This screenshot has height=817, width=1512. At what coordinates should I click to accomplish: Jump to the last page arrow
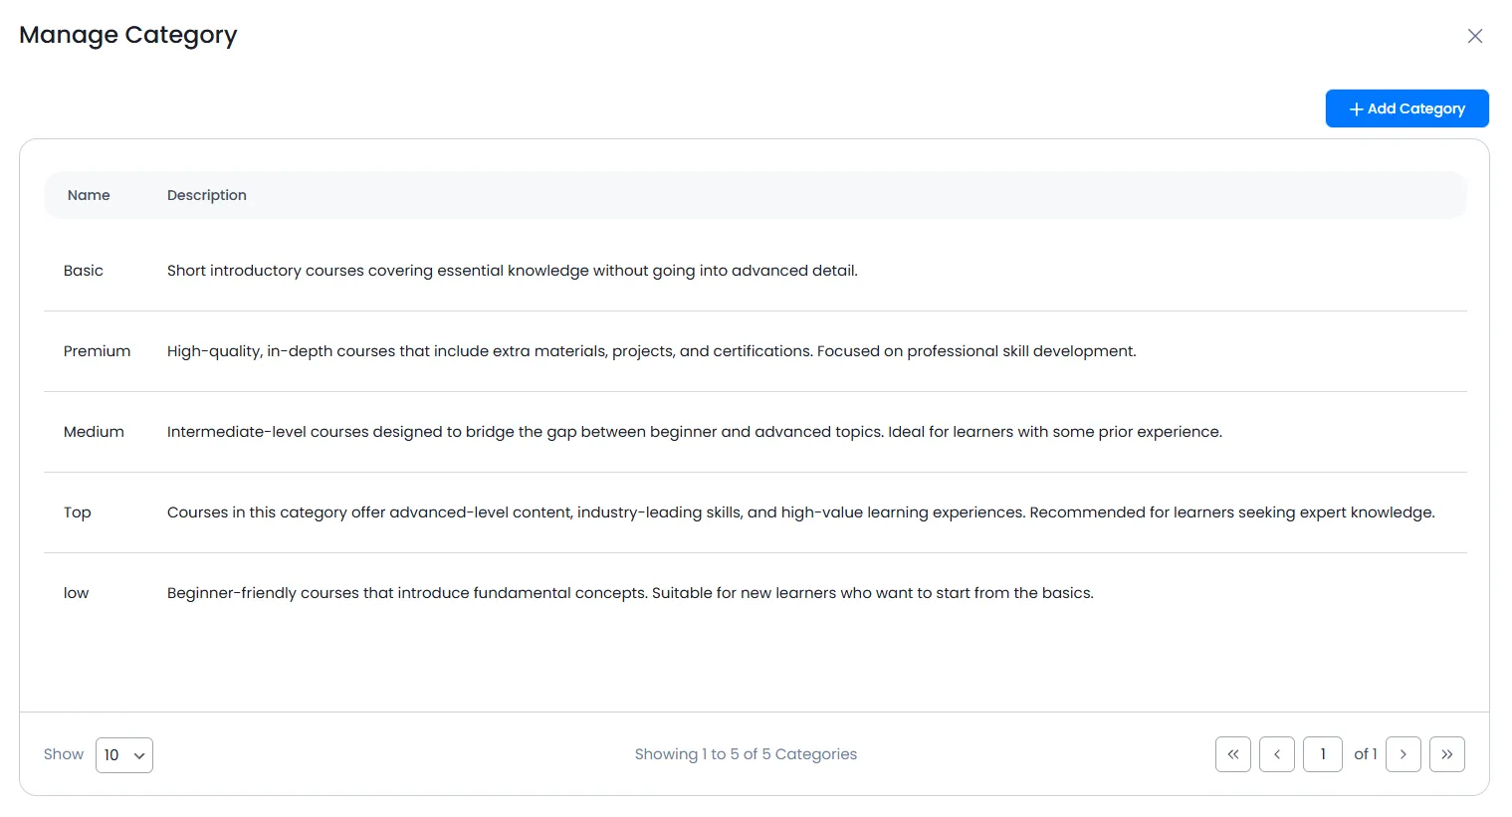point(1446,754)
